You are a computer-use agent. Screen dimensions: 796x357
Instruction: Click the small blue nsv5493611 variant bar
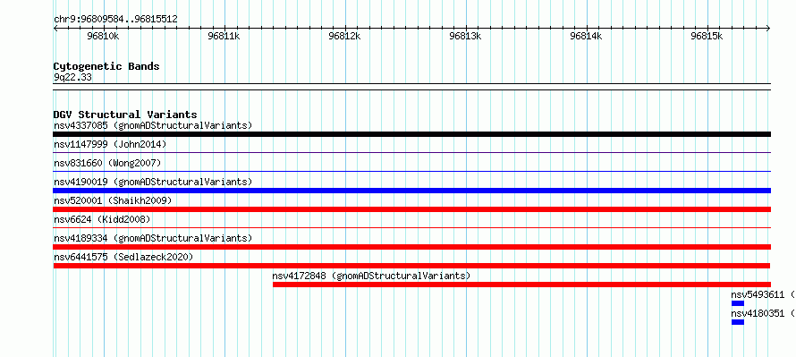click(738, 303)
